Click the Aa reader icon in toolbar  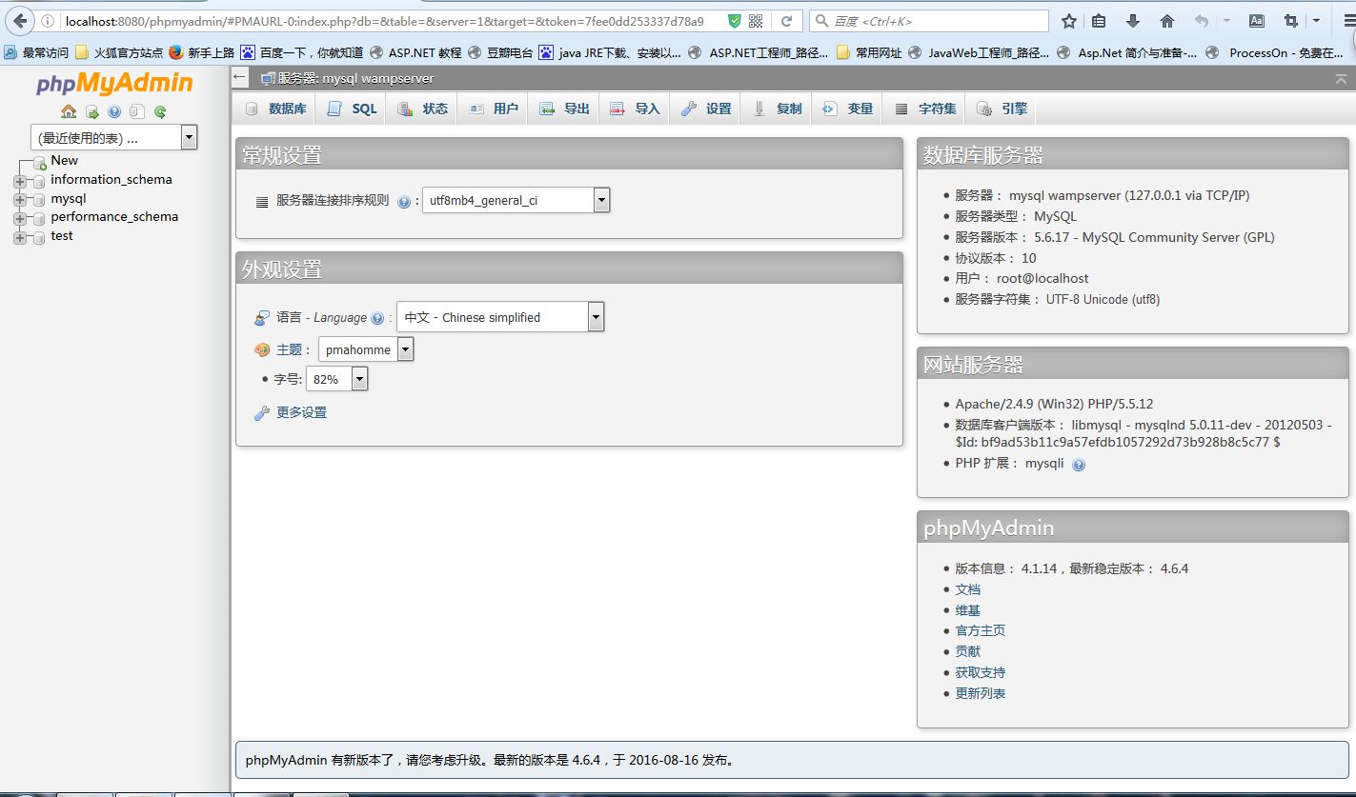pos(1257,21)
